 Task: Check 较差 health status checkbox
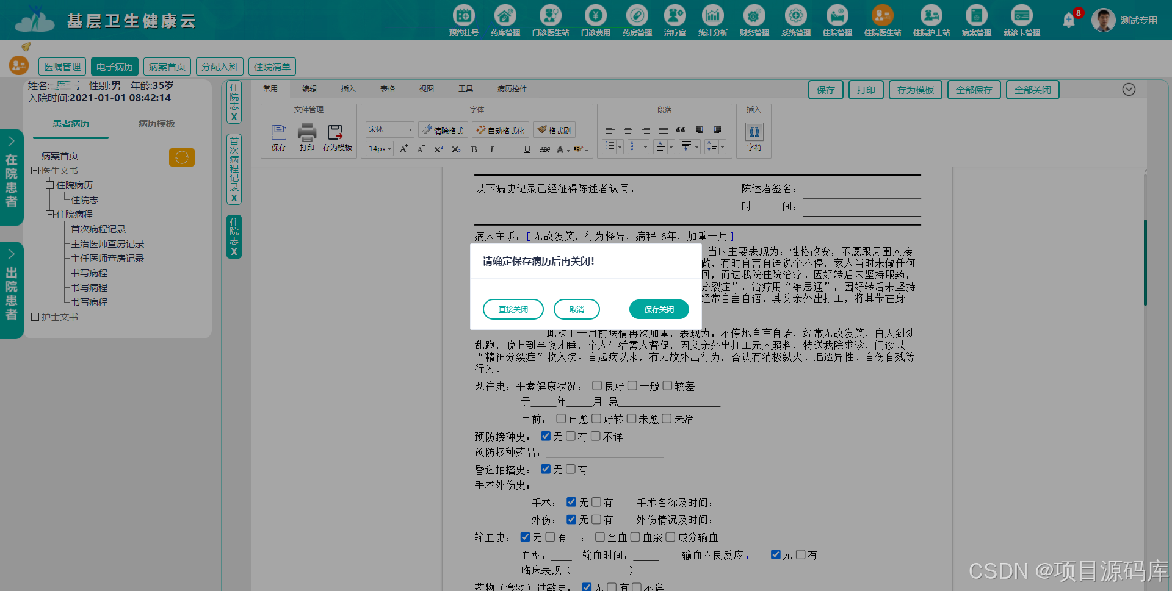(x=667, y=385)
